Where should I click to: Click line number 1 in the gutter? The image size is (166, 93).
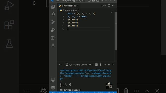point(63,14)
